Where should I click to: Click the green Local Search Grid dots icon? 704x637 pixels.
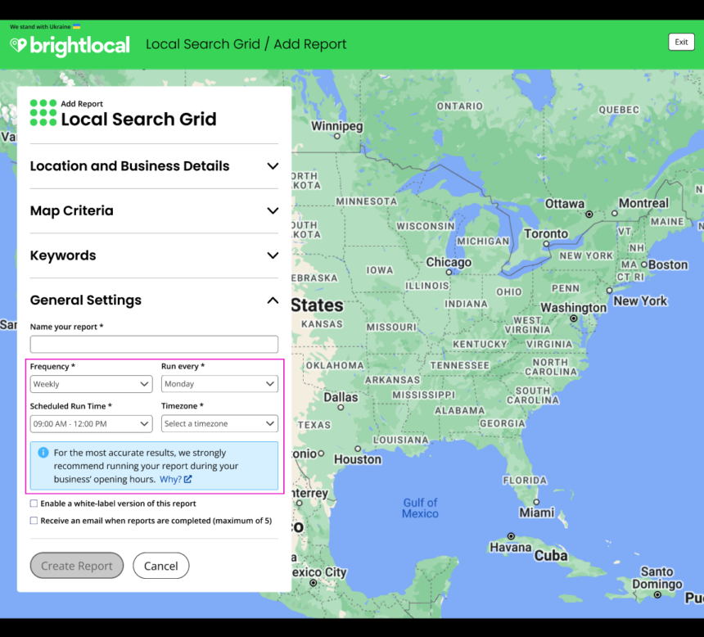tap(43, 112)
